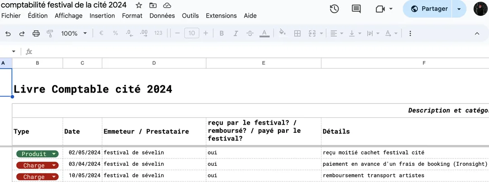Image resolution: width=489 pixels, height=182 pixels.
Task: Click the Borders grid icon
Action: 297,33
